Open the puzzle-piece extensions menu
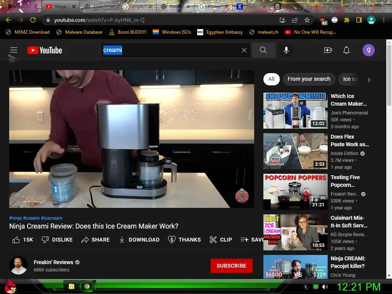This screenshot has height=294, width=392. tap(347, 20)
